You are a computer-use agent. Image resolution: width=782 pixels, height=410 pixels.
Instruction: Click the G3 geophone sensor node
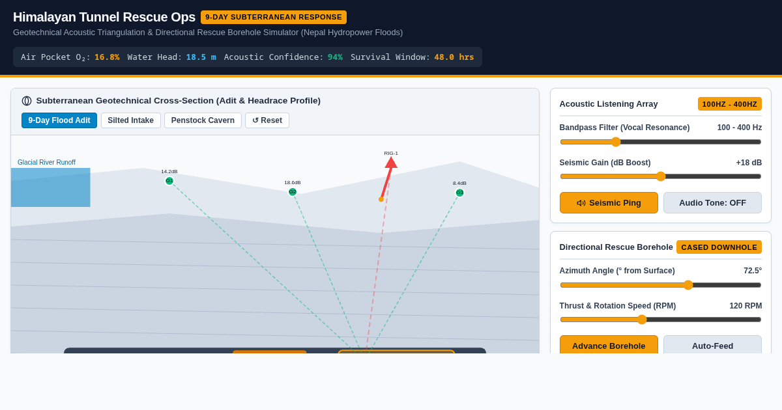point(459,193)
